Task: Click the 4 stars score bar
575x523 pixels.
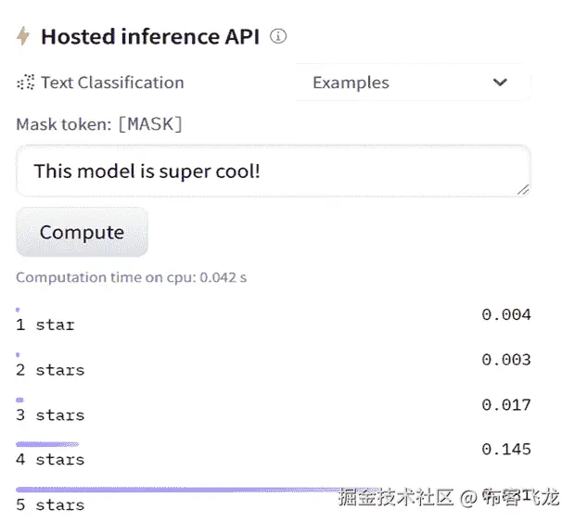Action: (47, 444)
